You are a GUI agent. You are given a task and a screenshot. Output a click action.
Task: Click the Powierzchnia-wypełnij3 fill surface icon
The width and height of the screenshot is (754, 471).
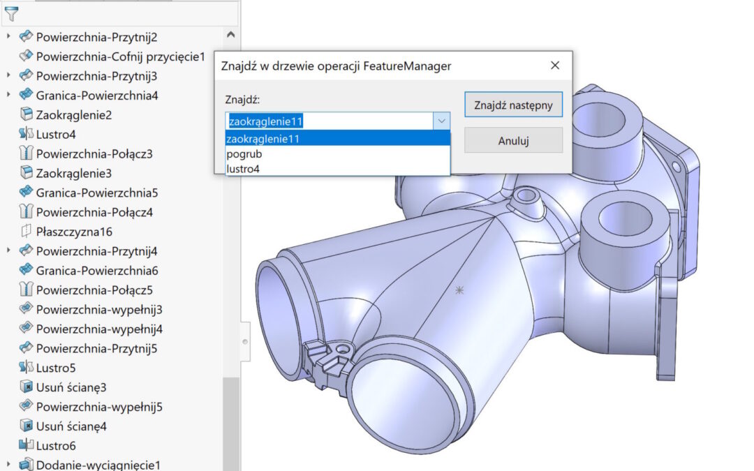(x=26, y=309)
